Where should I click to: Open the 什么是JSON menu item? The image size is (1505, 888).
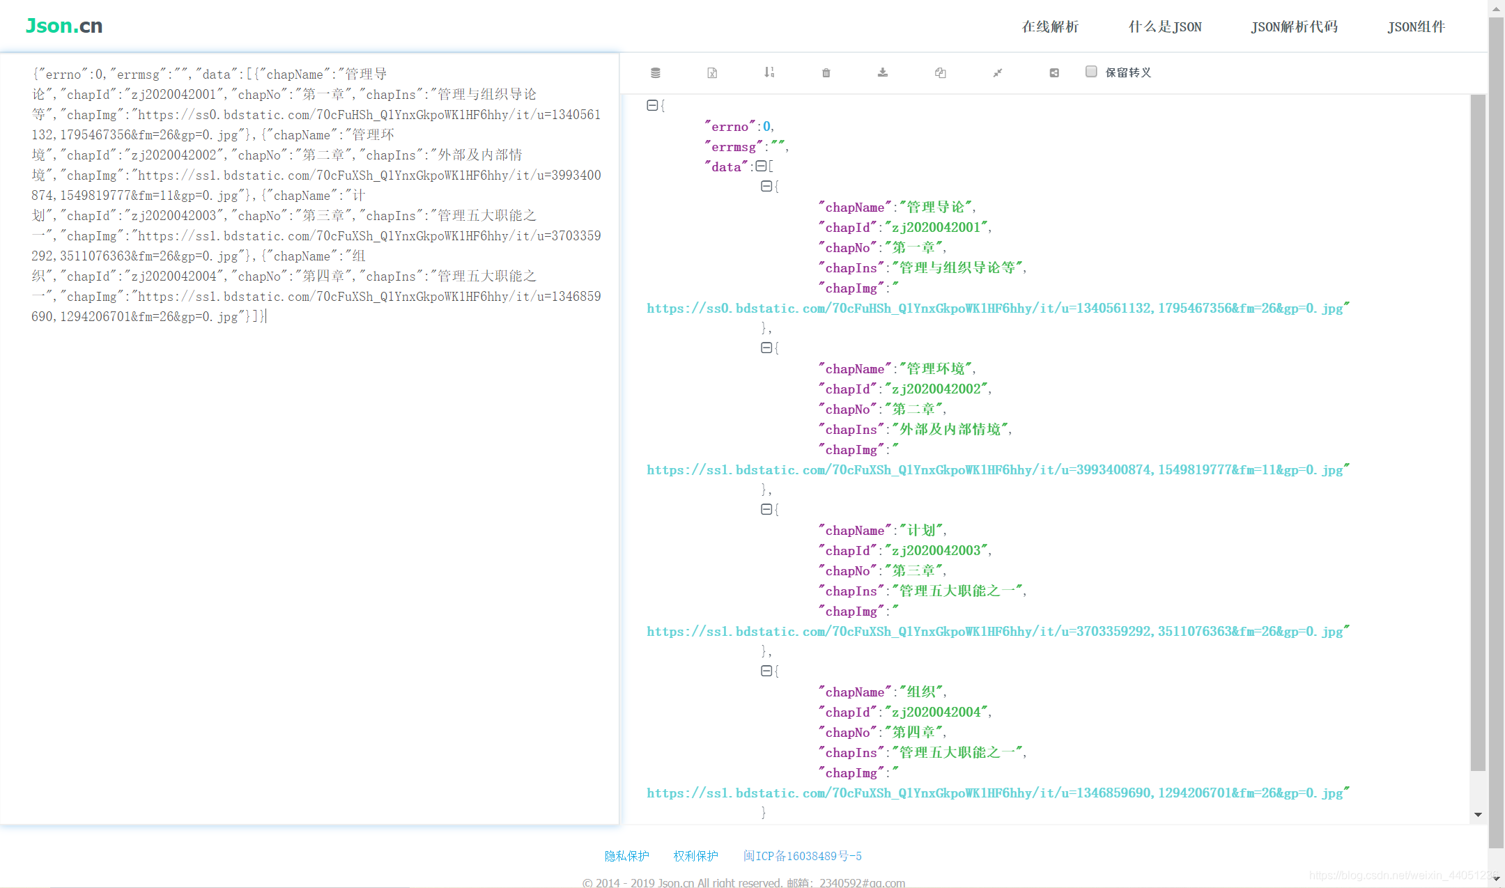click(1165, 26)
